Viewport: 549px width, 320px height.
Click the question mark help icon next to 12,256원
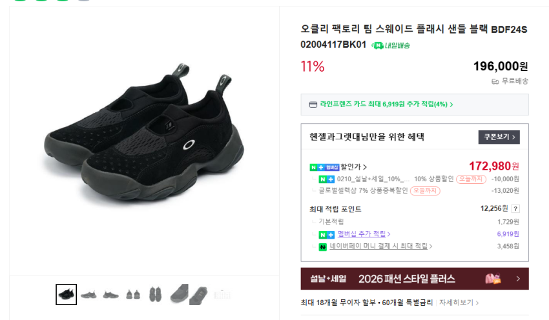(515, 209)
